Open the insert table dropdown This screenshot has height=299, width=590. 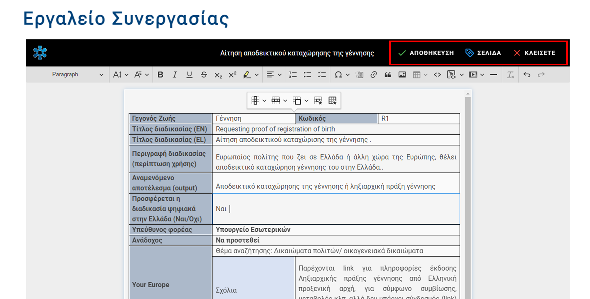[x=420, y=75]
